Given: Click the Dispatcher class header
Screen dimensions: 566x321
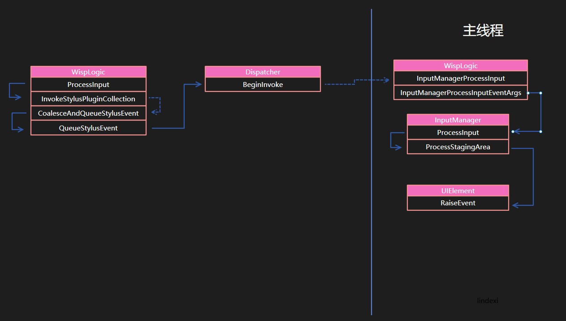Looking at the screenshot, I should 263,72.
